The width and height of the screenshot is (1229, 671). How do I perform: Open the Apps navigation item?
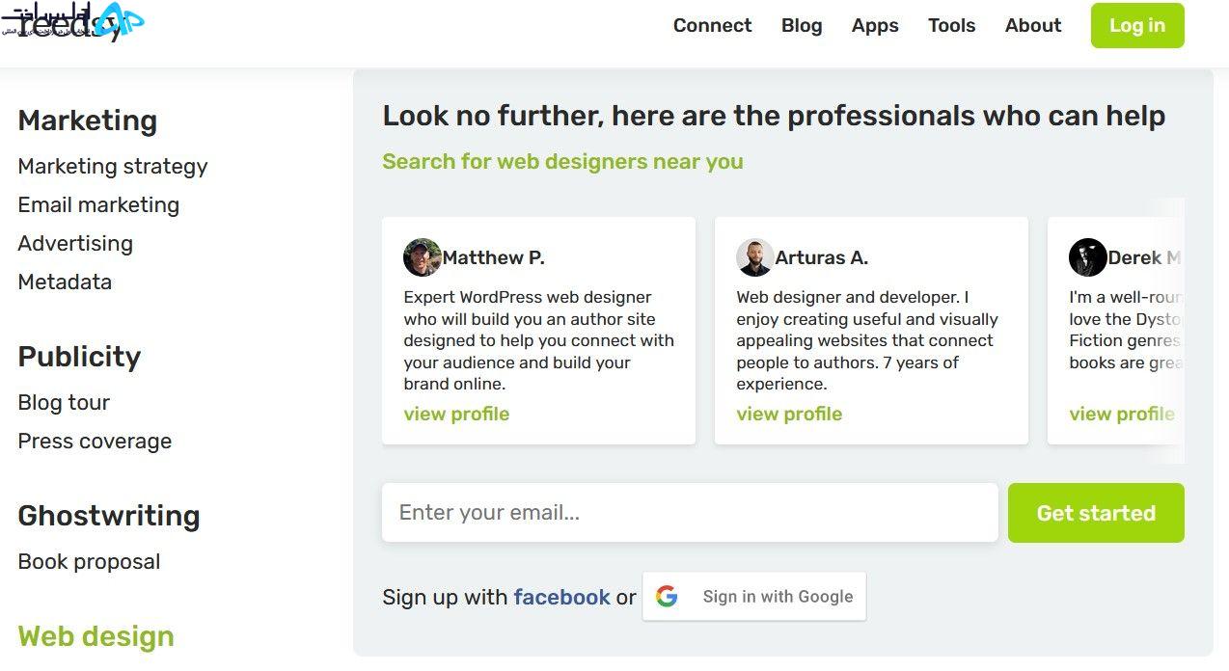click(875, 26)
